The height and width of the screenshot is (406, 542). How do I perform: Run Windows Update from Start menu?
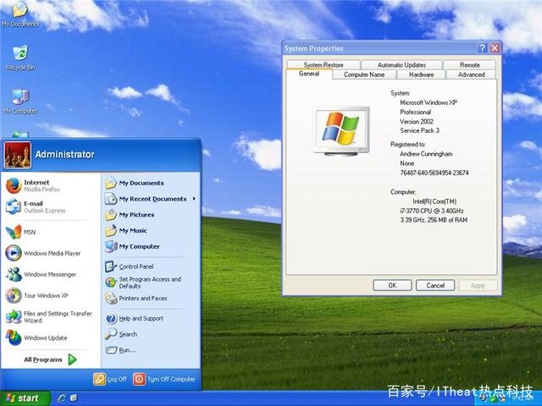pyautogui.click(x=36, y=337)
